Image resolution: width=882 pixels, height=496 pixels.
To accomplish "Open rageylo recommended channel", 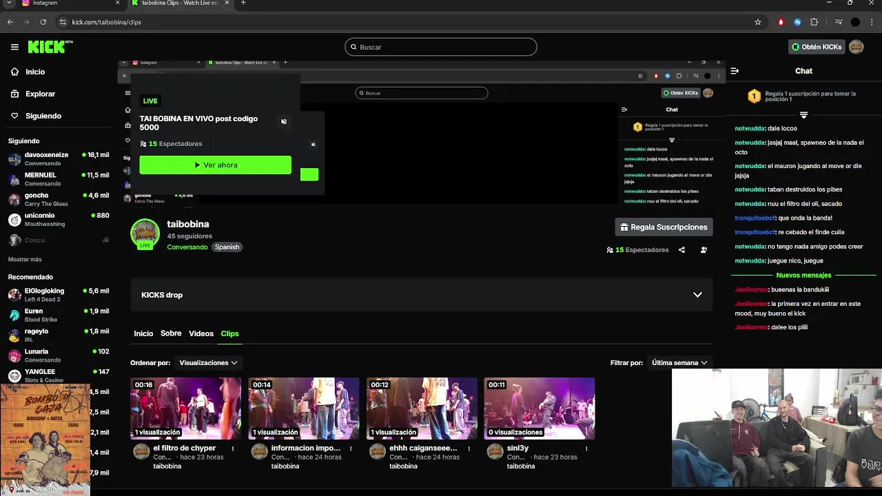I will (x=59, y=335).
